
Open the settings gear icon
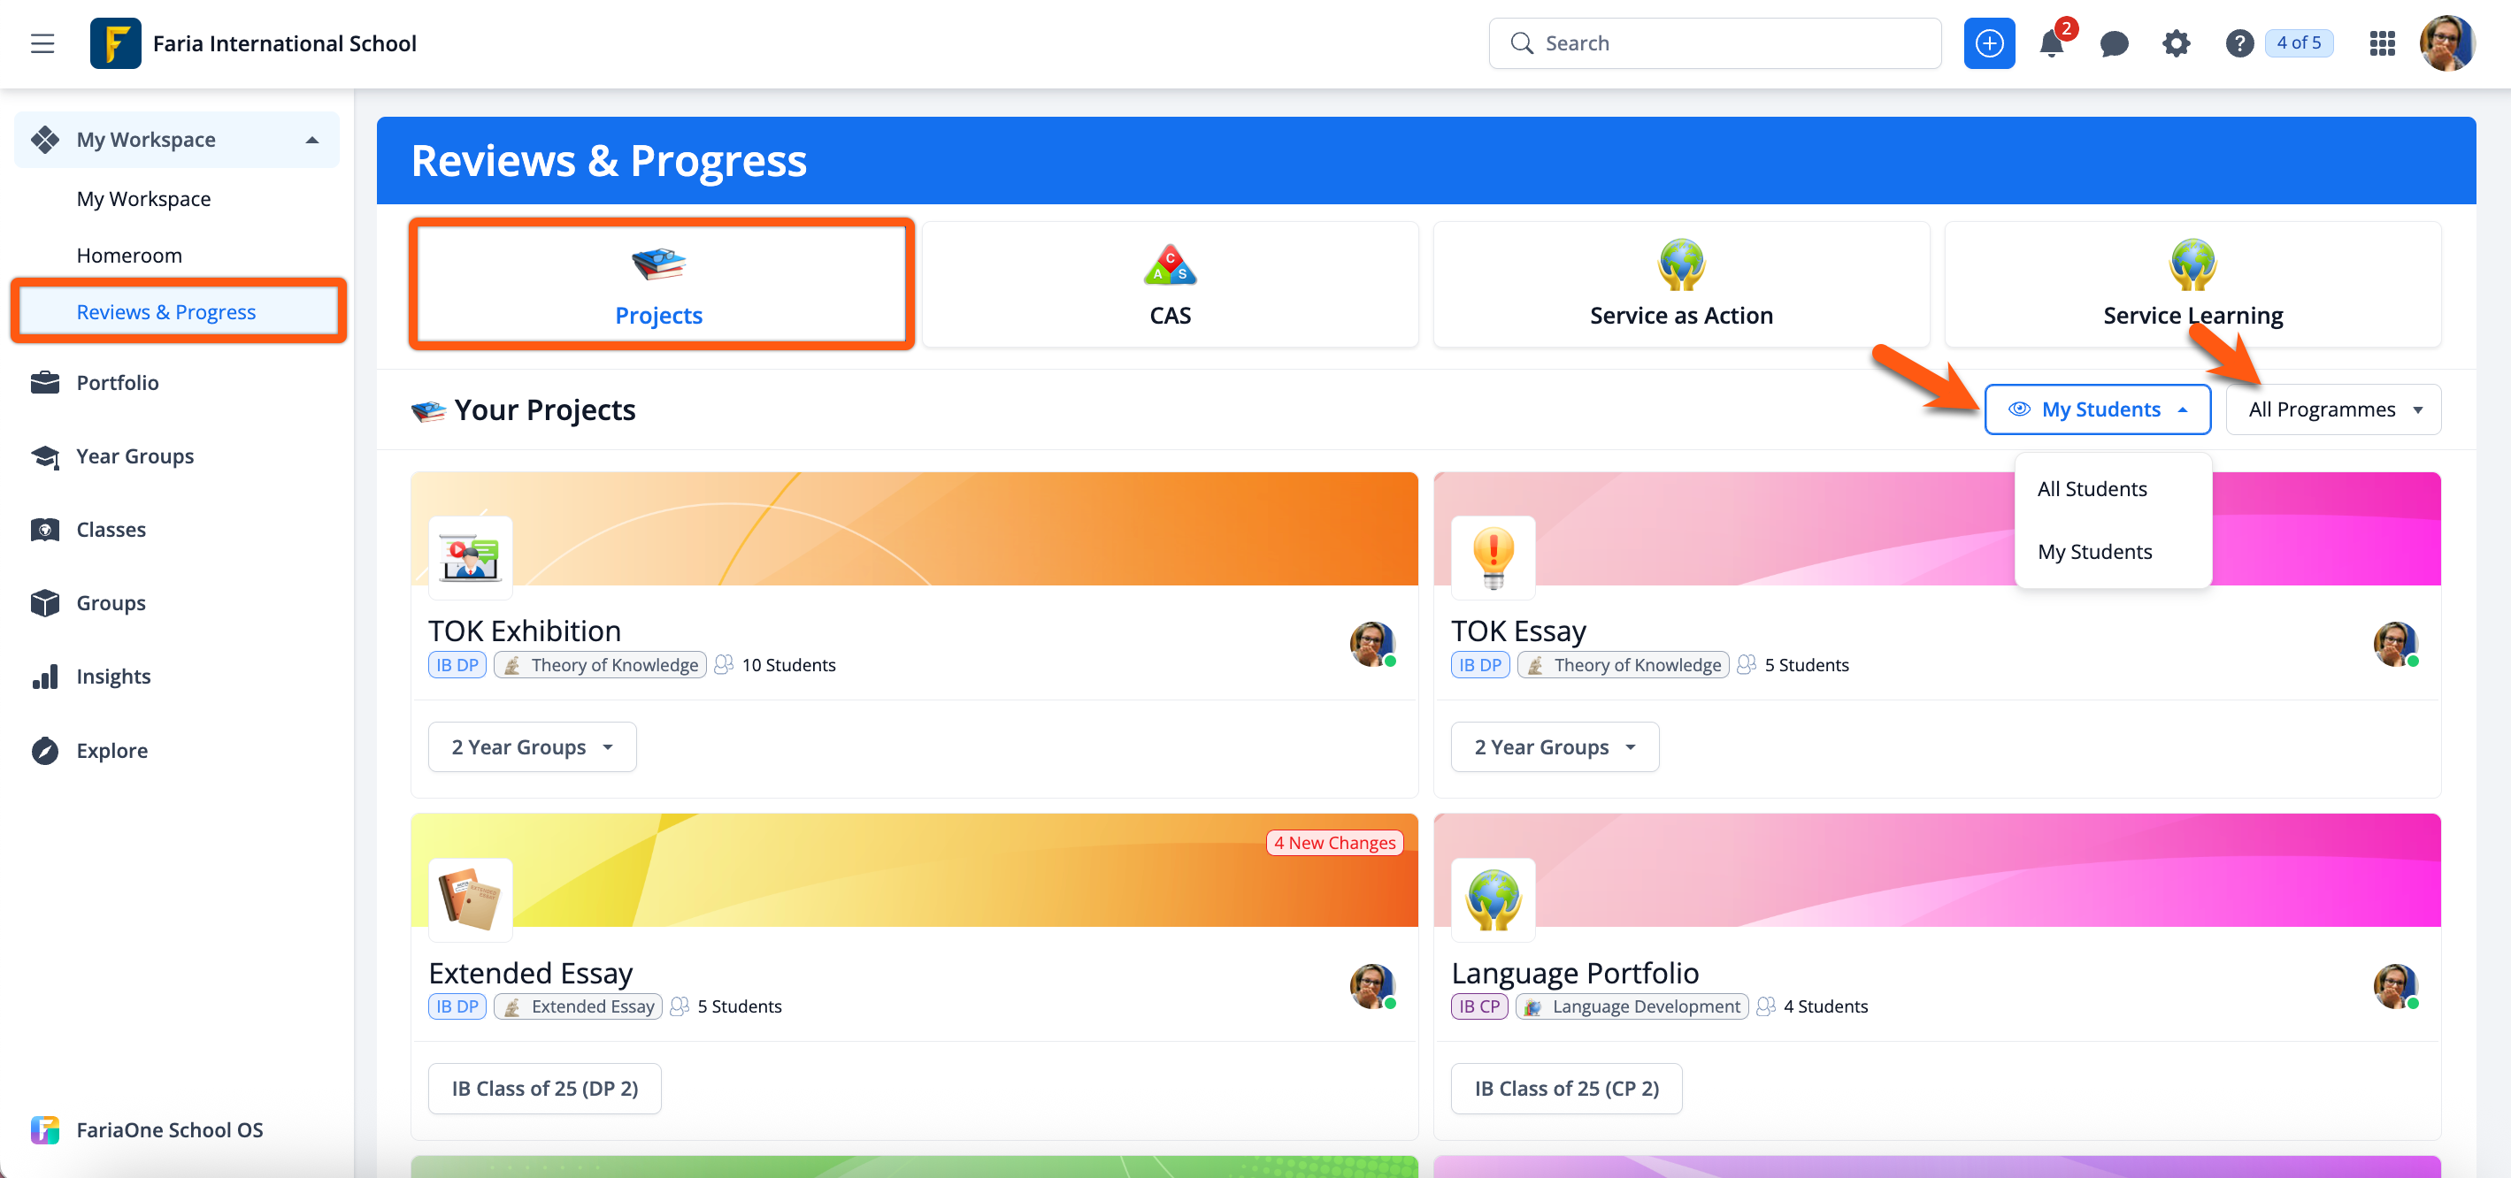[2176, 42]
